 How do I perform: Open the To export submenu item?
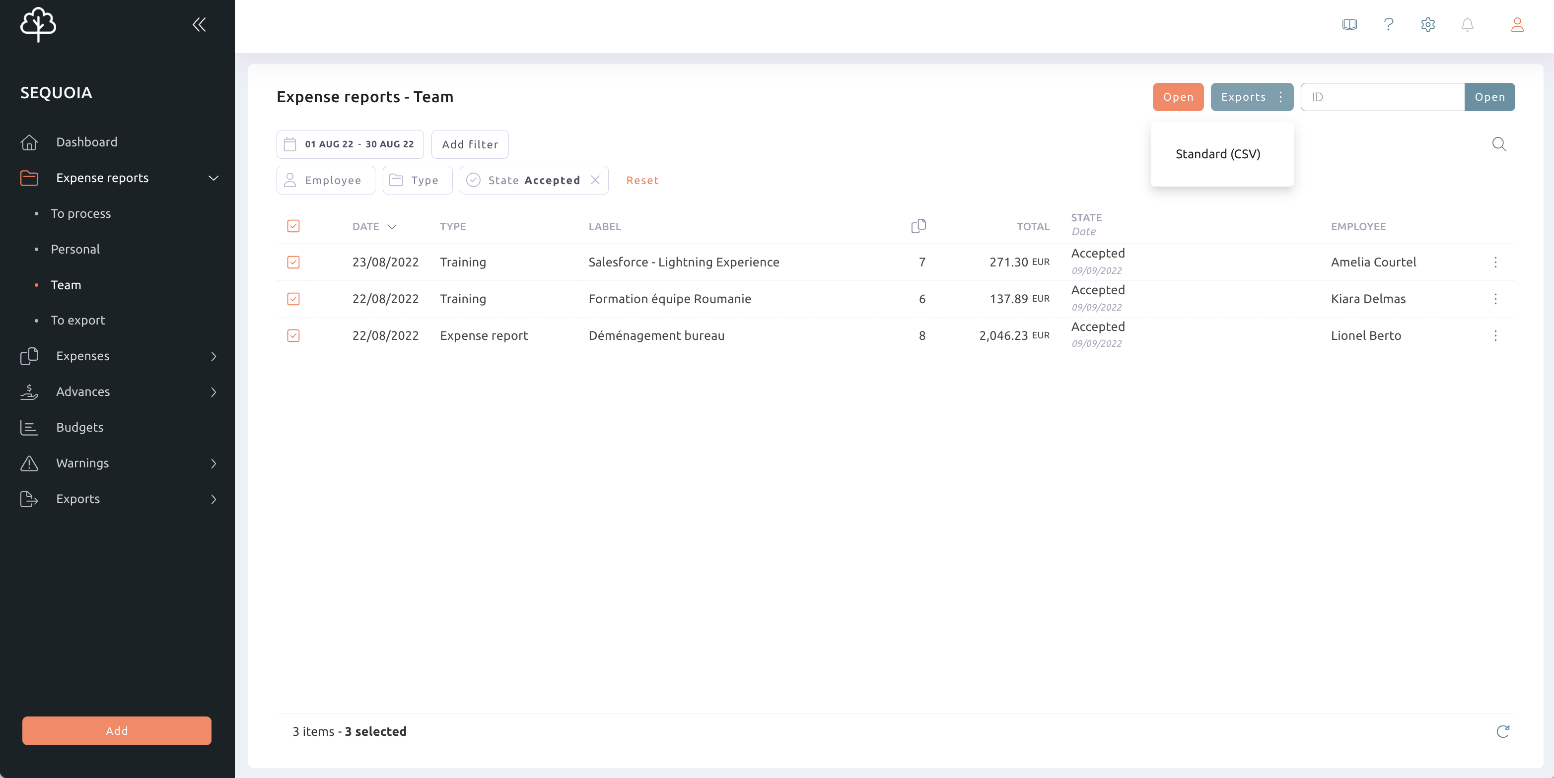coord(78,320)
